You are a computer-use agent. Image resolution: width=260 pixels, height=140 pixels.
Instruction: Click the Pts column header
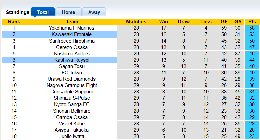(x=252, y=22)
